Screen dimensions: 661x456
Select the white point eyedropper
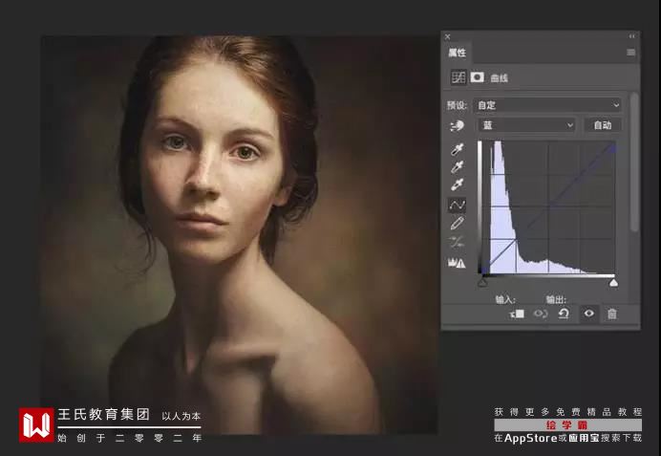[x=458, y=185]
